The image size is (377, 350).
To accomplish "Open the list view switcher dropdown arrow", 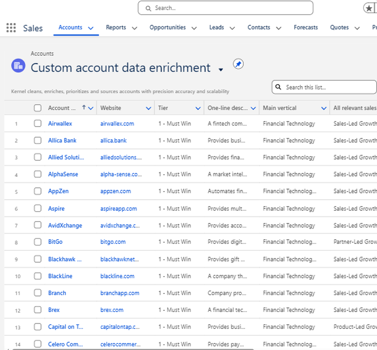I will click(x=221, y=70).
